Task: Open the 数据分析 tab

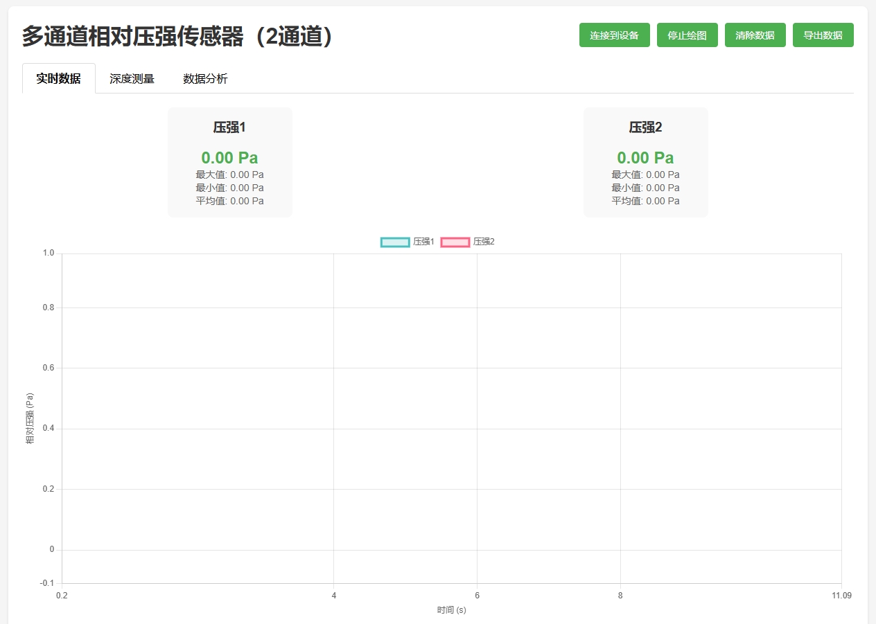Action: (x=206, y=79)
